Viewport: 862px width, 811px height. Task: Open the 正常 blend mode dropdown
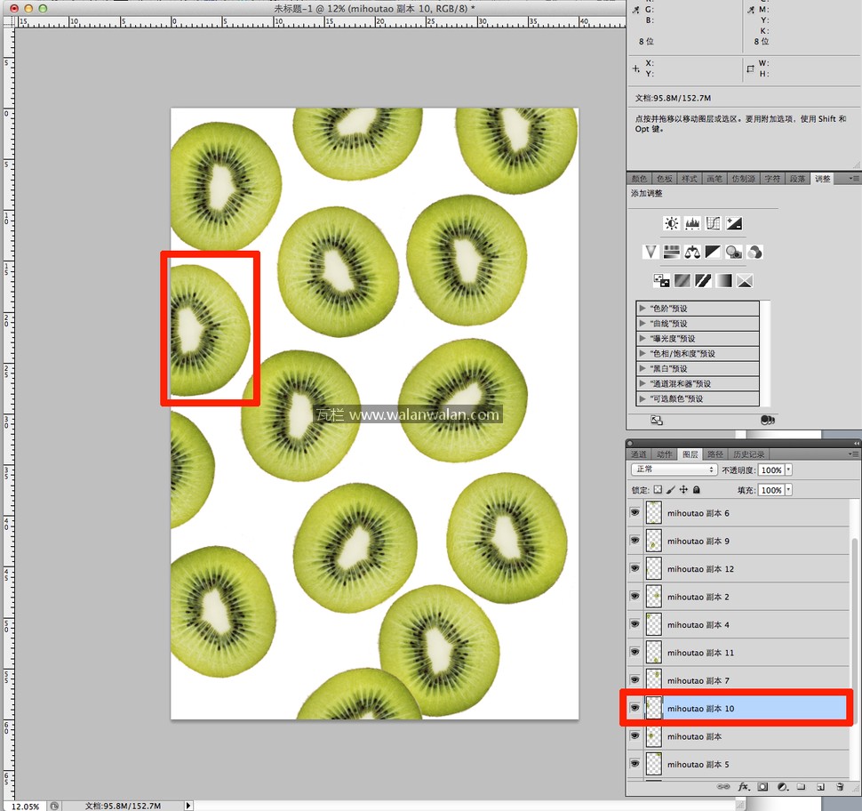674,470
